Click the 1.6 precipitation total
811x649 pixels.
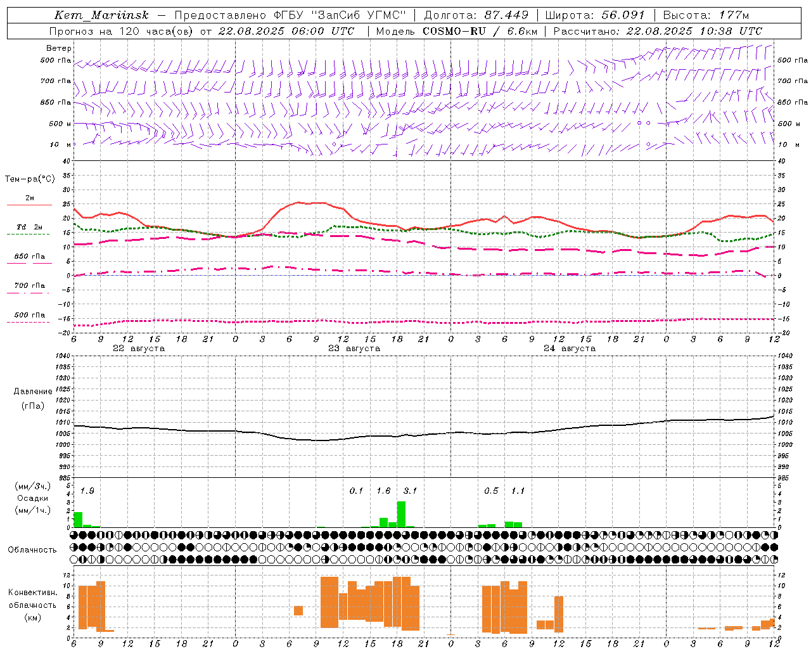coord(383,491)
